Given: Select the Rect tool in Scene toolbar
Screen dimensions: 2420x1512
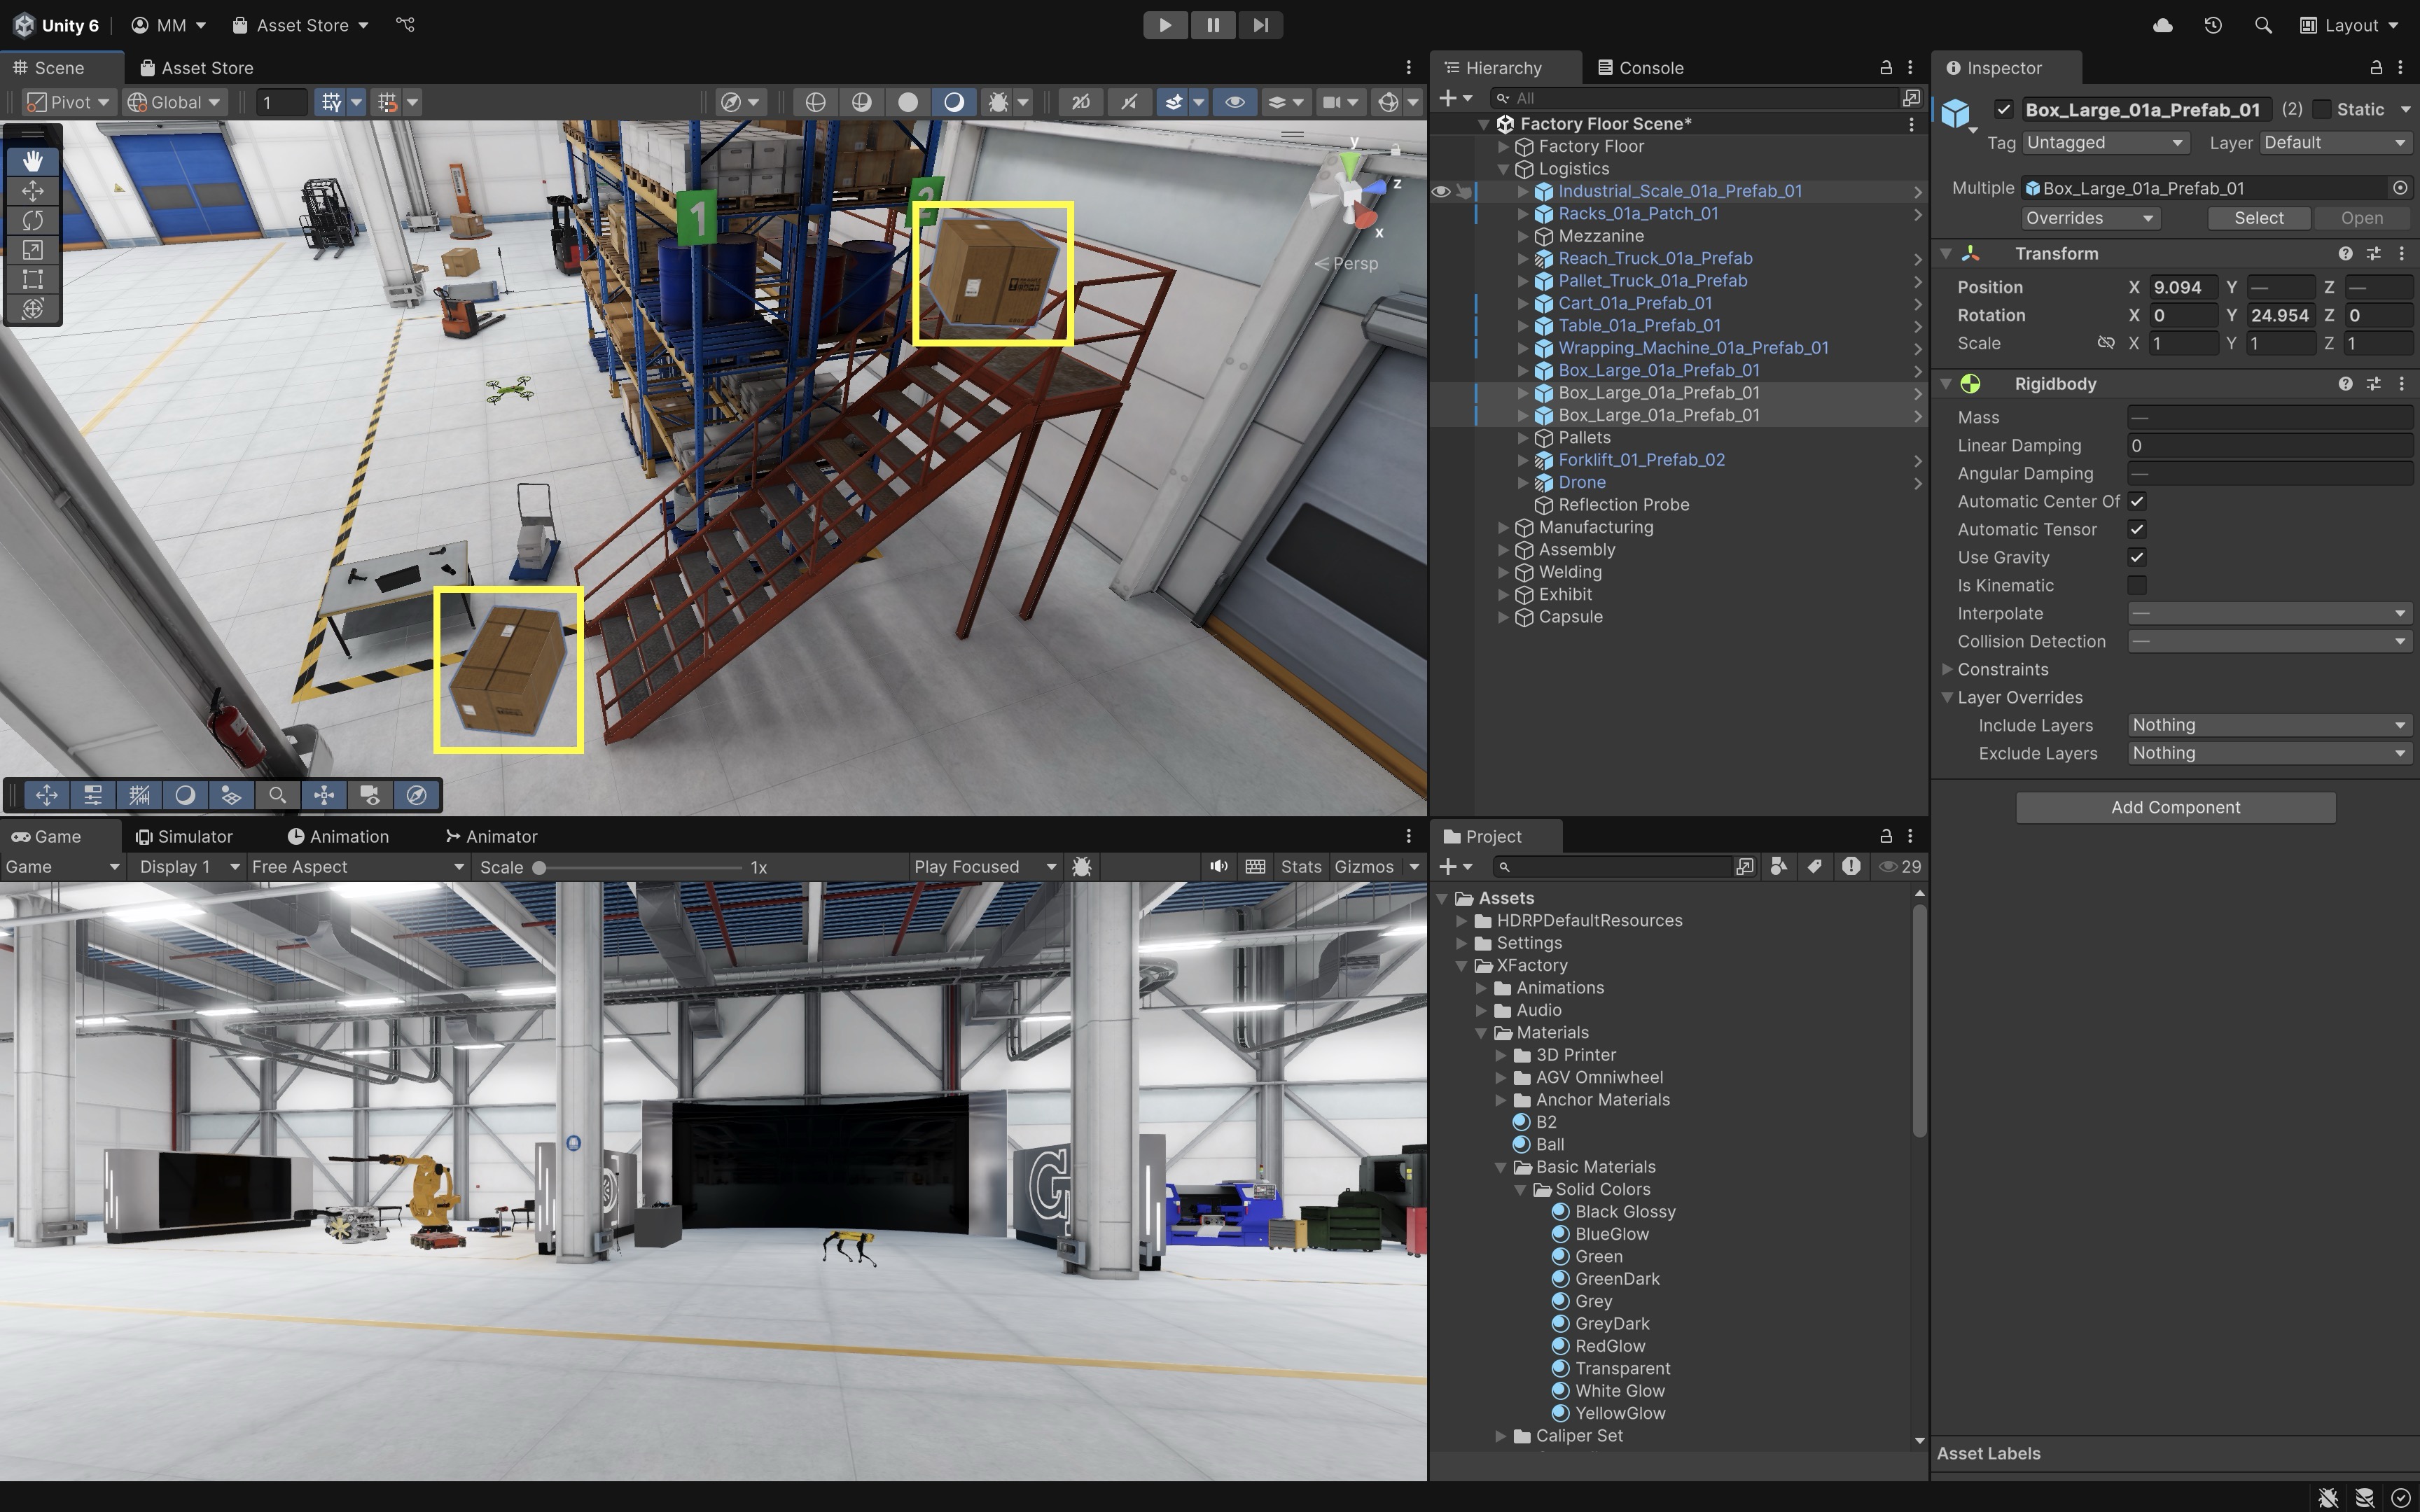Looking at the screenshot, I should pyautogui.click(x=33, y=279).
